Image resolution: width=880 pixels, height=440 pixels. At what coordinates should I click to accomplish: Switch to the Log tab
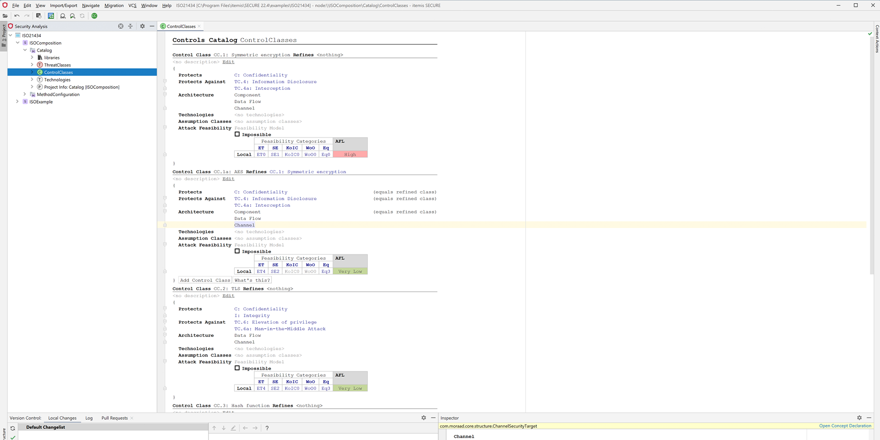tap(89, 418)
